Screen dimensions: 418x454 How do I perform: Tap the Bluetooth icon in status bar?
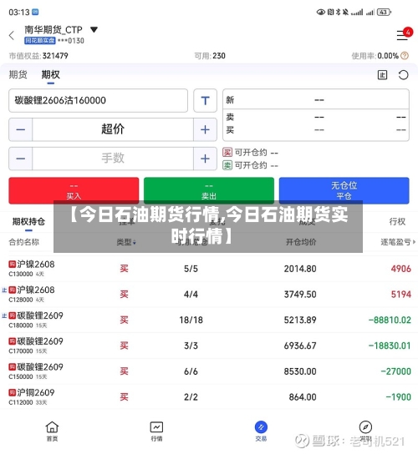(x=338, y=13)
